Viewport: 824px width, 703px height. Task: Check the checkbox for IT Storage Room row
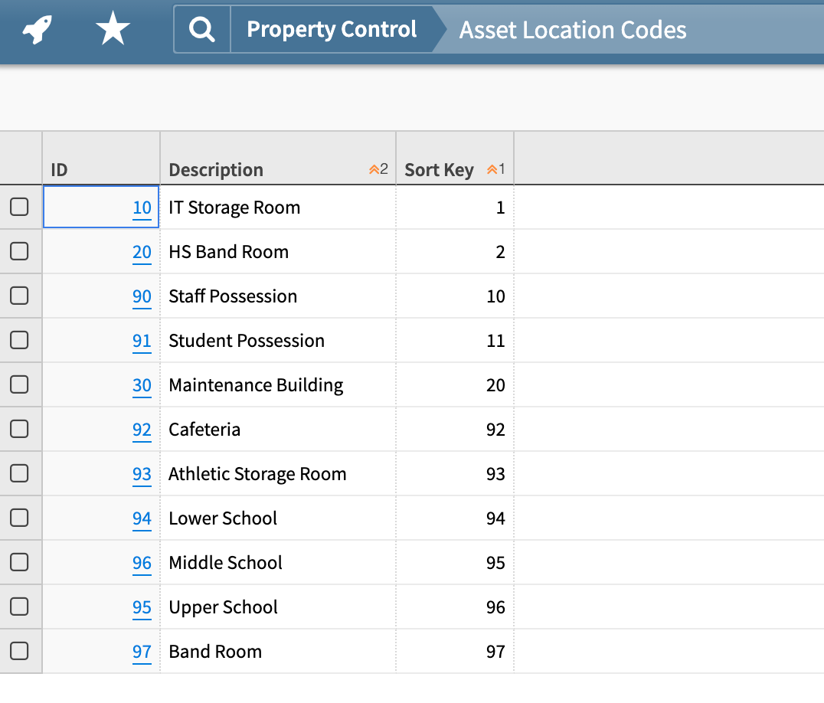(x=21, y=207)
